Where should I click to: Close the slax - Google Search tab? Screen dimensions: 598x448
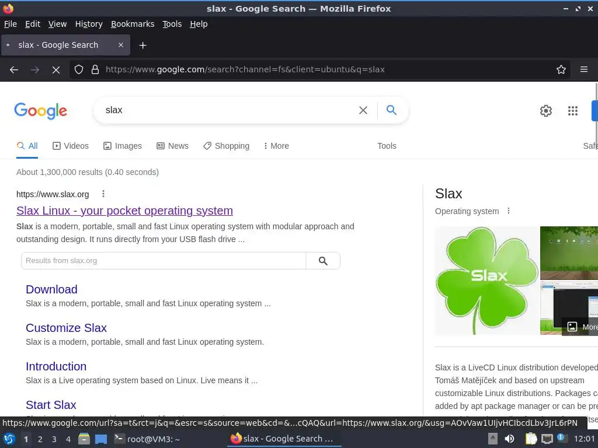121,45
